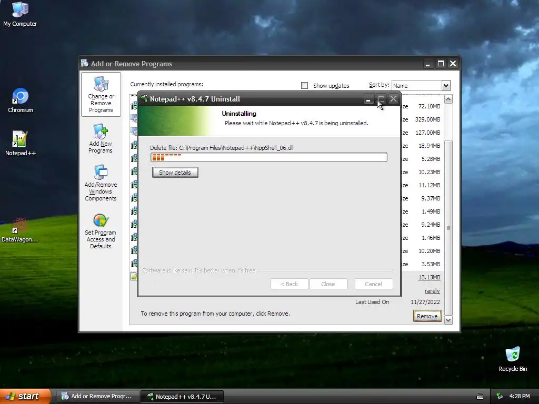Click the Back button in uninstaller
Viewport: 539px width, 404px height.
pyautogui.click(x=289, y=284)
